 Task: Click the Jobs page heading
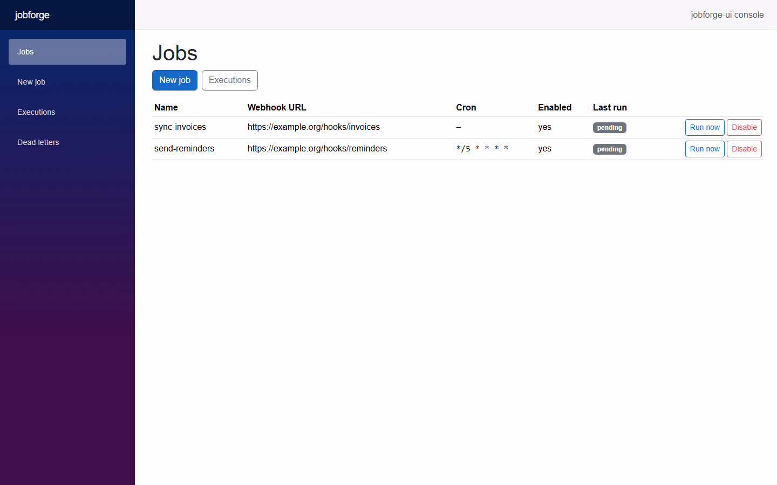pos(175,53)
